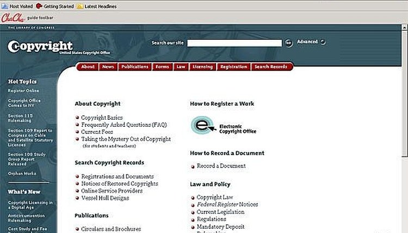
Task: Open the About navigation tab
Action: pos(88,66)
